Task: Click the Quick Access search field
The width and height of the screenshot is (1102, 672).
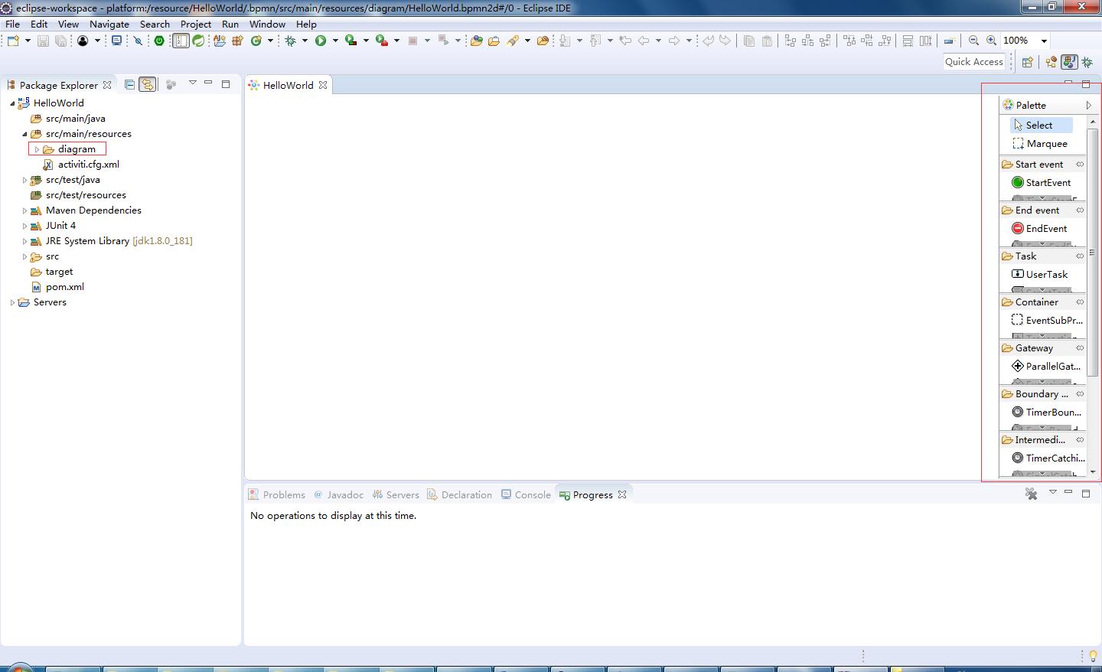Action: click(x=973, y=62)
